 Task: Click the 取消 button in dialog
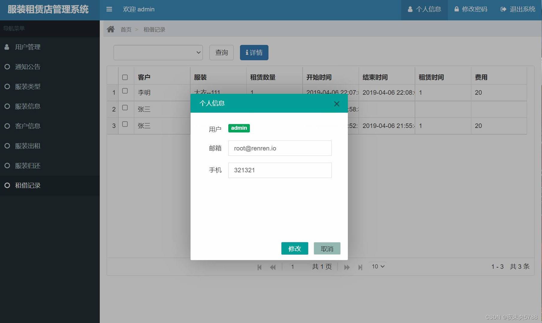tap(327, 248)
